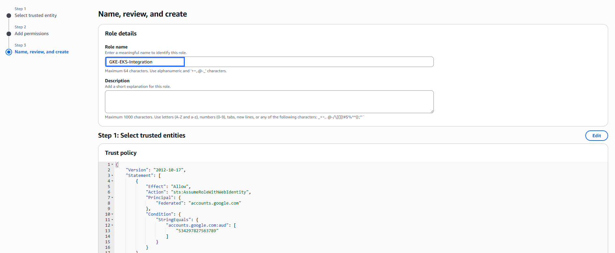Screen dimensions: 615x253
Task: Place cursor on audience ID 534297827563789
Action: coord(197,231)
